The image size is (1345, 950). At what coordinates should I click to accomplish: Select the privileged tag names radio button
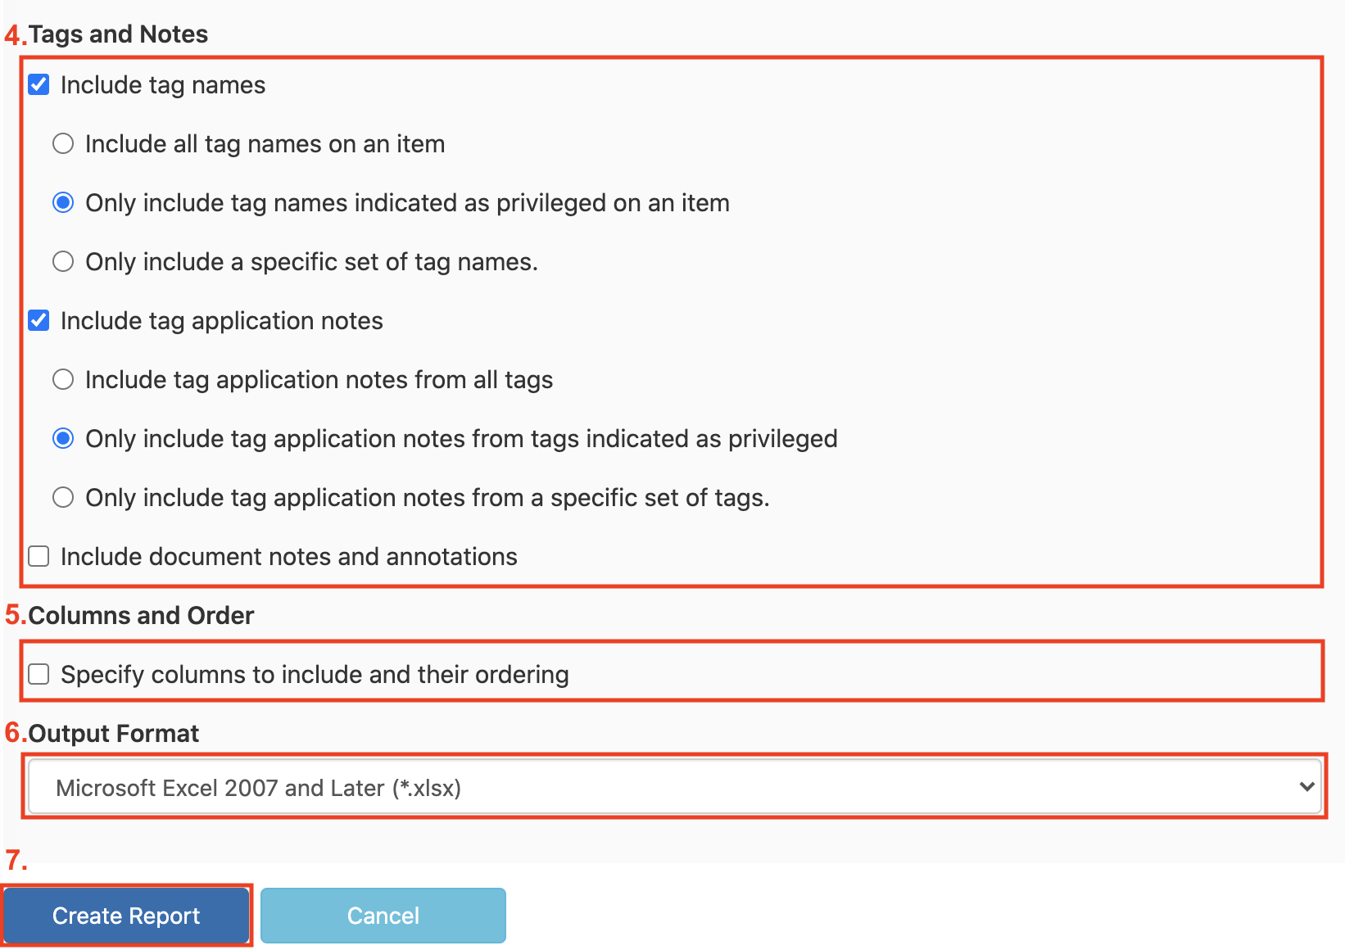point(63,202)
